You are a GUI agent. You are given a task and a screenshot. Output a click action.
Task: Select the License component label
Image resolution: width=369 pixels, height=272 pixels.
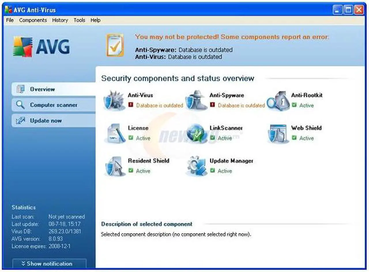click(x=138, y=128)
